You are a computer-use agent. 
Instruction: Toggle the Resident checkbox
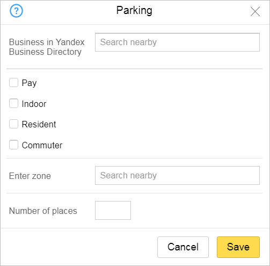pos(13,124)
